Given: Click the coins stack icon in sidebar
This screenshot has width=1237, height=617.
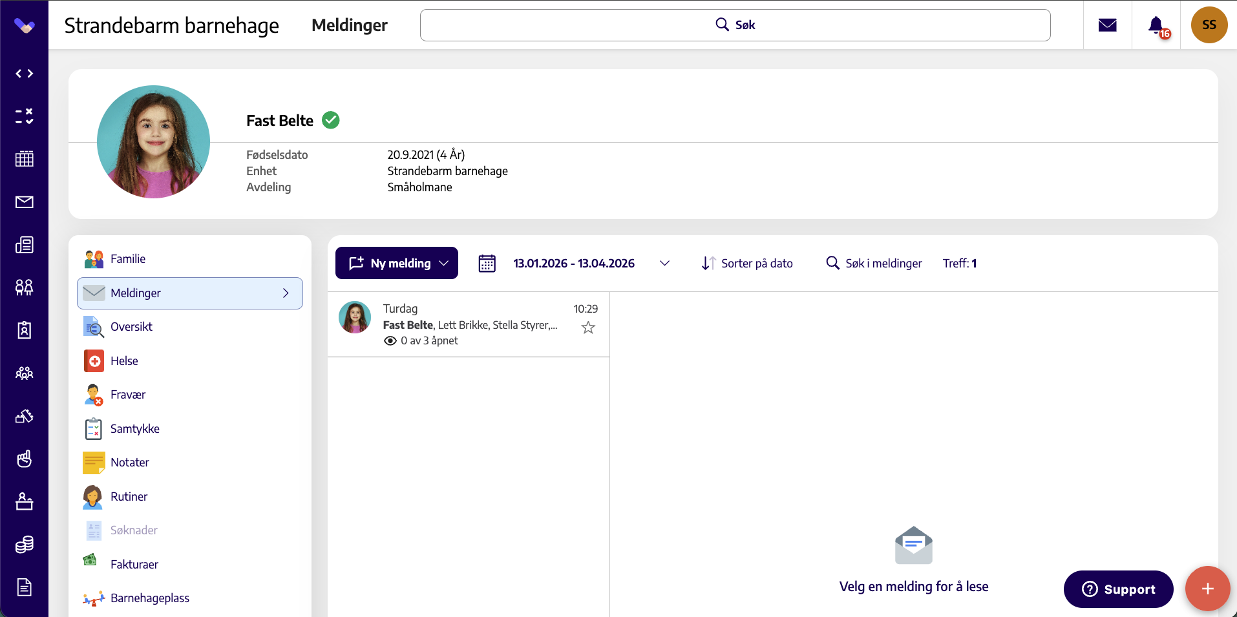Looking at the screenshot, I should pos(25,545).
